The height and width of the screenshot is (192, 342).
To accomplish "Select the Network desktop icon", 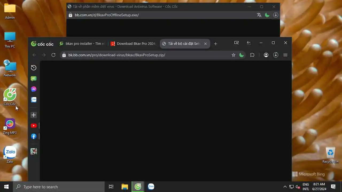I will coord(10,69).
